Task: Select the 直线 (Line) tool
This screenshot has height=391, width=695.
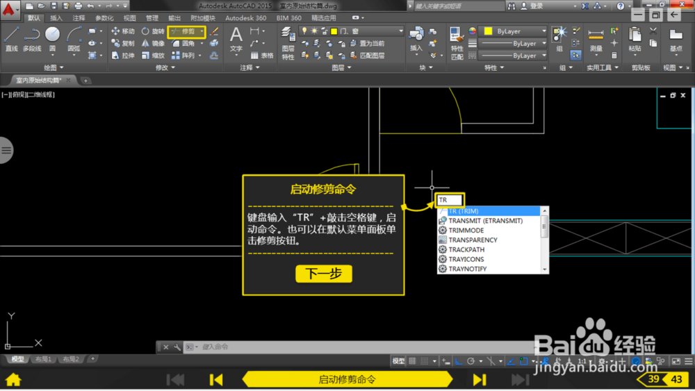Action: point(11,39)
